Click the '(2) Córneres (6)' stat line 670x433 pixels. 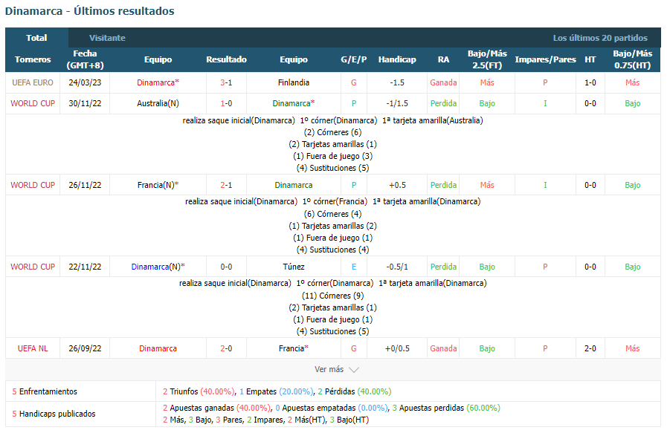click(333, 133)
